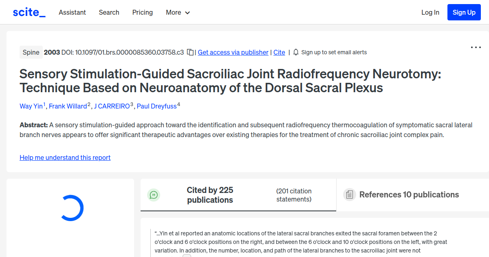Select the author Paul Dreyfuss

156,106
